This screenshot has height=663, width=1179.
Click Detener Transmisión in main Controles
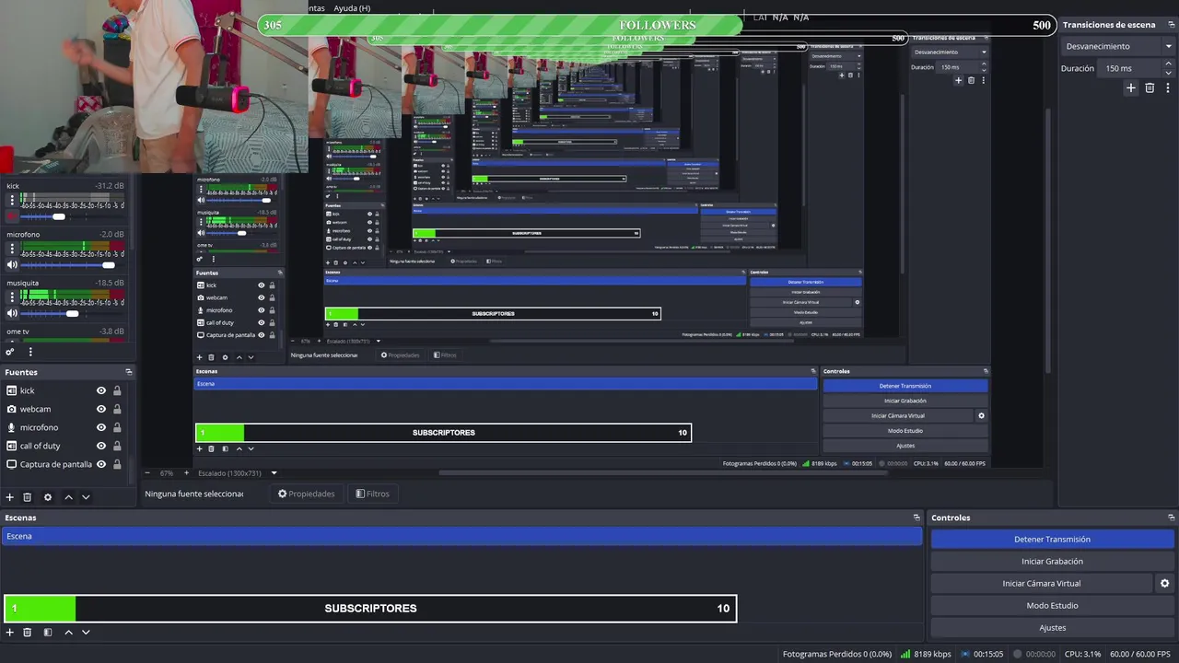pyautogui.click(x=1052, y=540)
